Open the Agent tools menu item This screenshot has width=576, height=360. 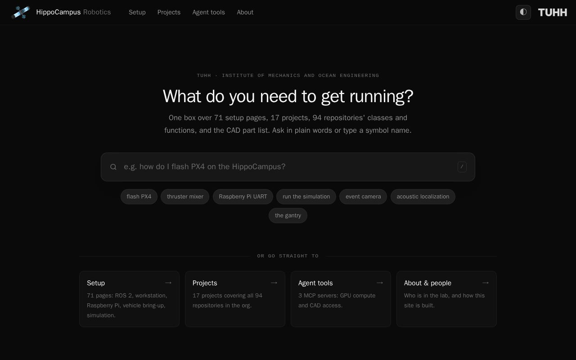coord(209,12)
